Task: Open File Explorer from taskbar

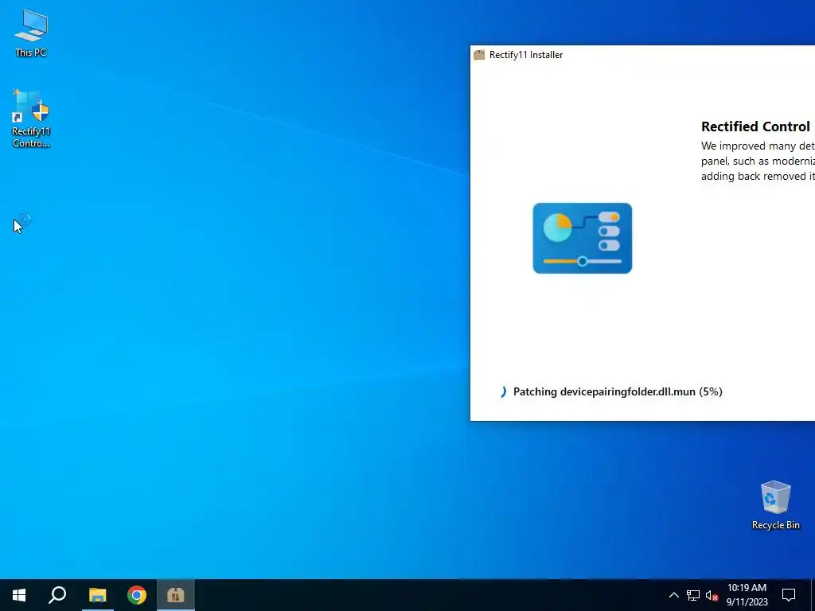Action: point(97,595)
